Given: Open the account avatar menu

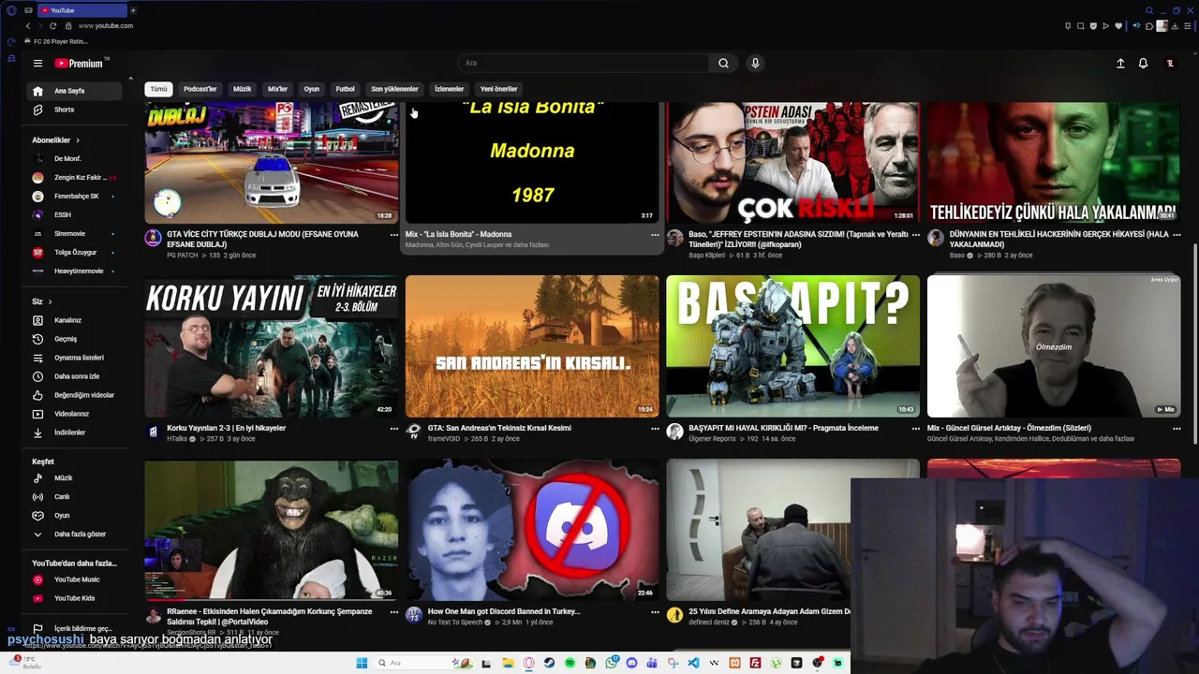Looking at the screenshot, I should pos(1170,64).
